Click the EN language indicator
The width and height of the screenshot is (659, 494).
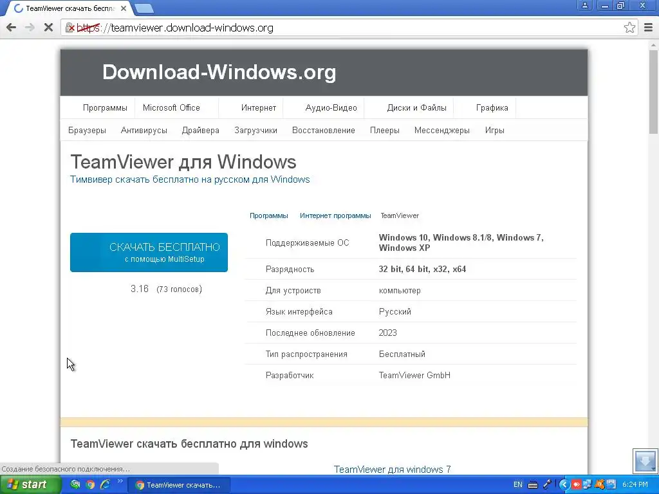(x=518, y=485)
